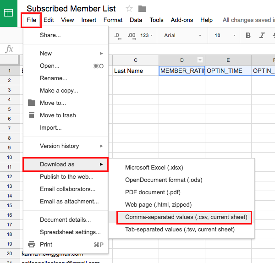
Task: Open the Format menu
Action: click(x=113, y=20)
